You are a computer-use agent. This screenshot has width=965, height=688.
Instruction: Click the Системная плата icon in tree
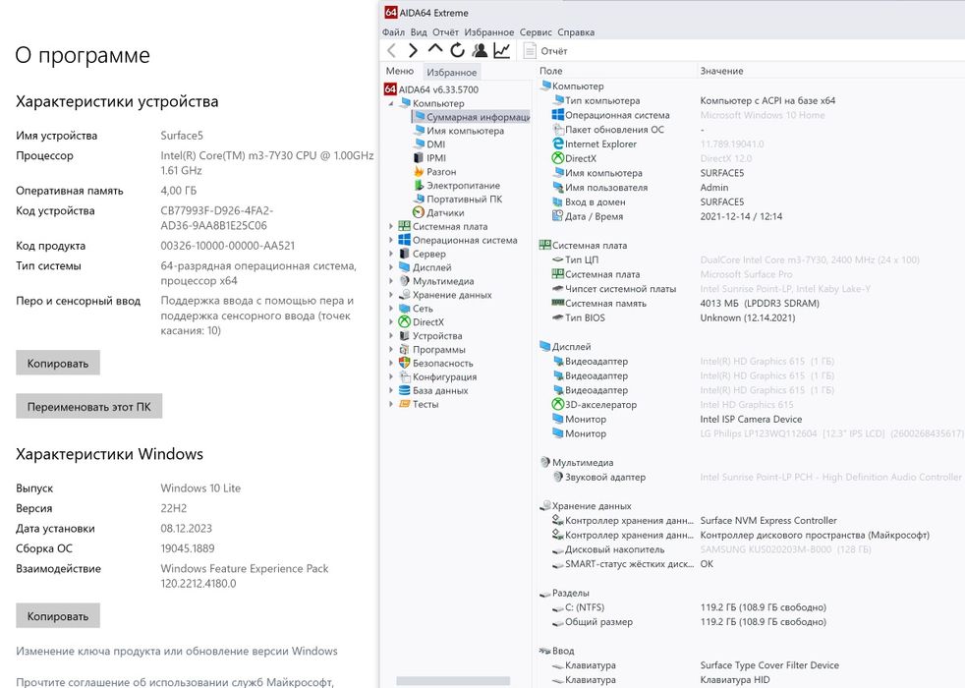[x=404, y=226]
